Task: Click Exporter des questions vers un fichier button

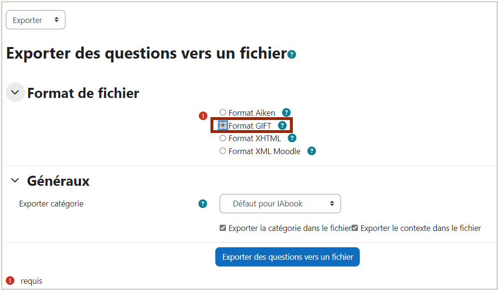Action: (288, 257)
